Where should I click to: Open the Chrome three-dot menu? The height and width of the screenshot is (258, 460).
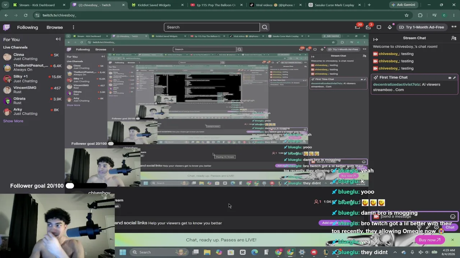[454, 15]
